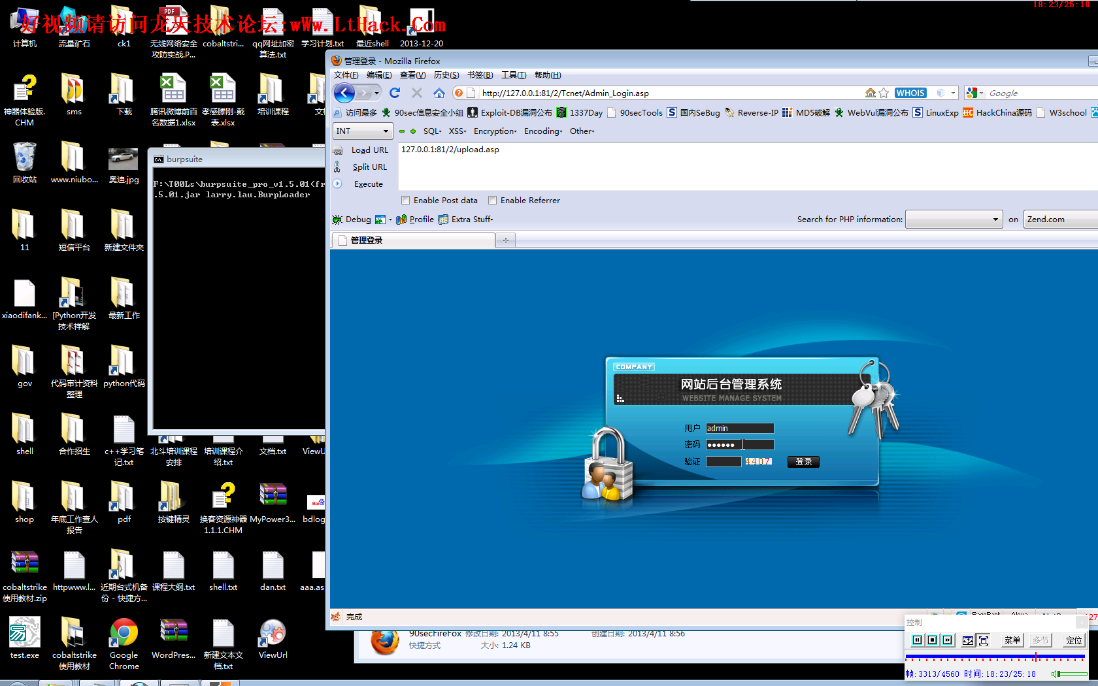
Task: Click the Execute play icon
Action: point(337,184)
